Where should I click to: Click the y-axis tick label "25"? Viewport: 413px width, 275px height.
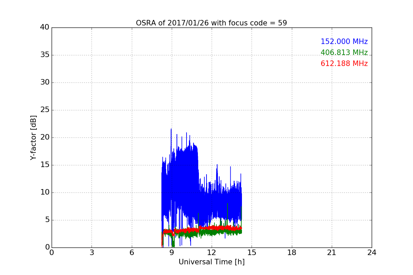pos(45,110)
